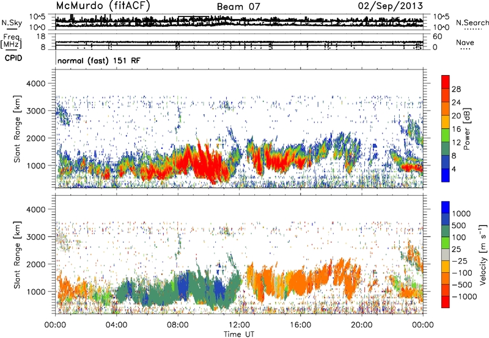Click the 28 tick label on the Power colorbar
The image size is (489, 338).
click(x=456, y=89)
